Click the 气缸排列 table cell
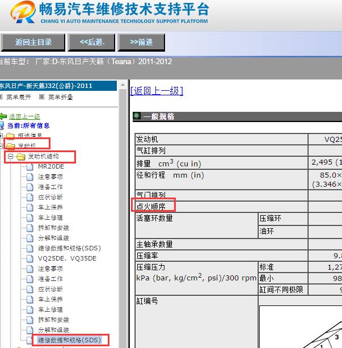The image size is (342, 348). (221, 150)
